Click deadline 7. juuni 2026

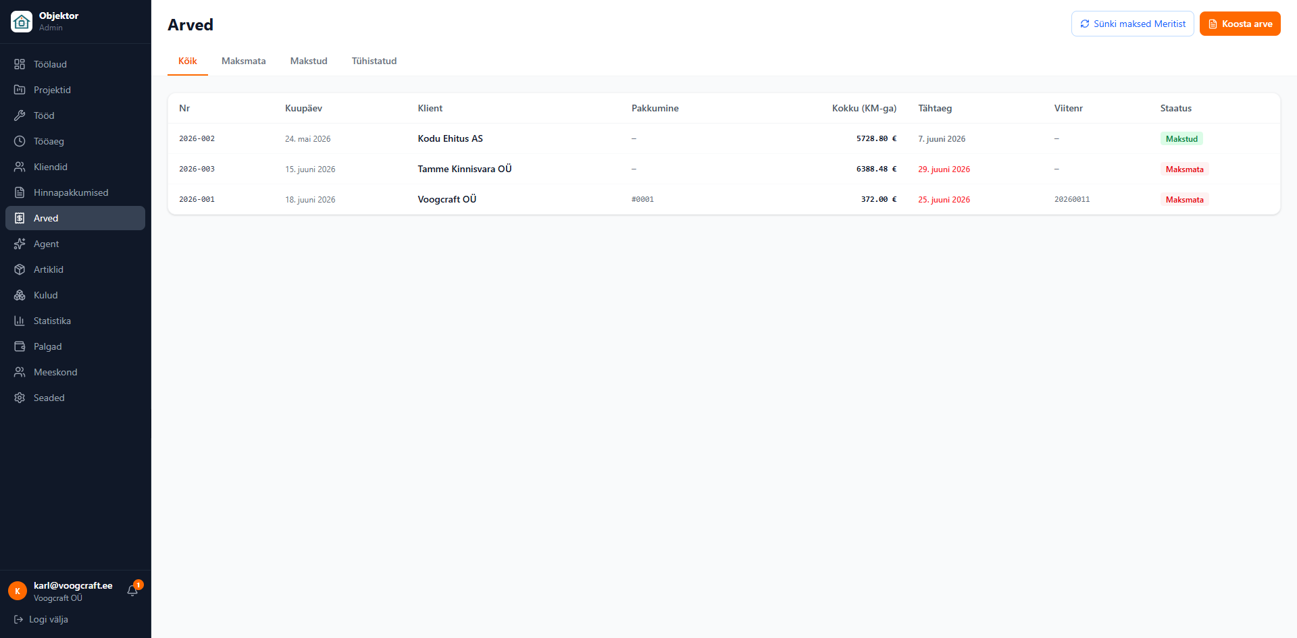(942, 138)
